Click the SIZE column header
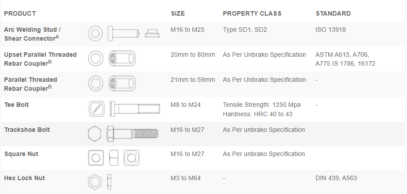 [x=178, y=13]
